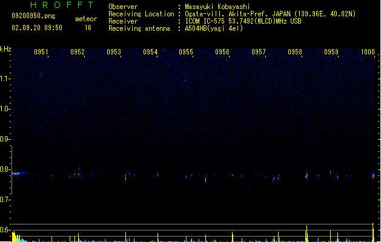Click the 1000 time marker
Screen dimensions: 381x242
(x=368, y=52)
